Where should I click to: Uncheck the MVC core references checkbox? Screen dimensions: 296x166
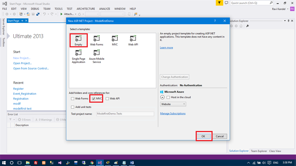pyautogui.click(x=94, y=99)
